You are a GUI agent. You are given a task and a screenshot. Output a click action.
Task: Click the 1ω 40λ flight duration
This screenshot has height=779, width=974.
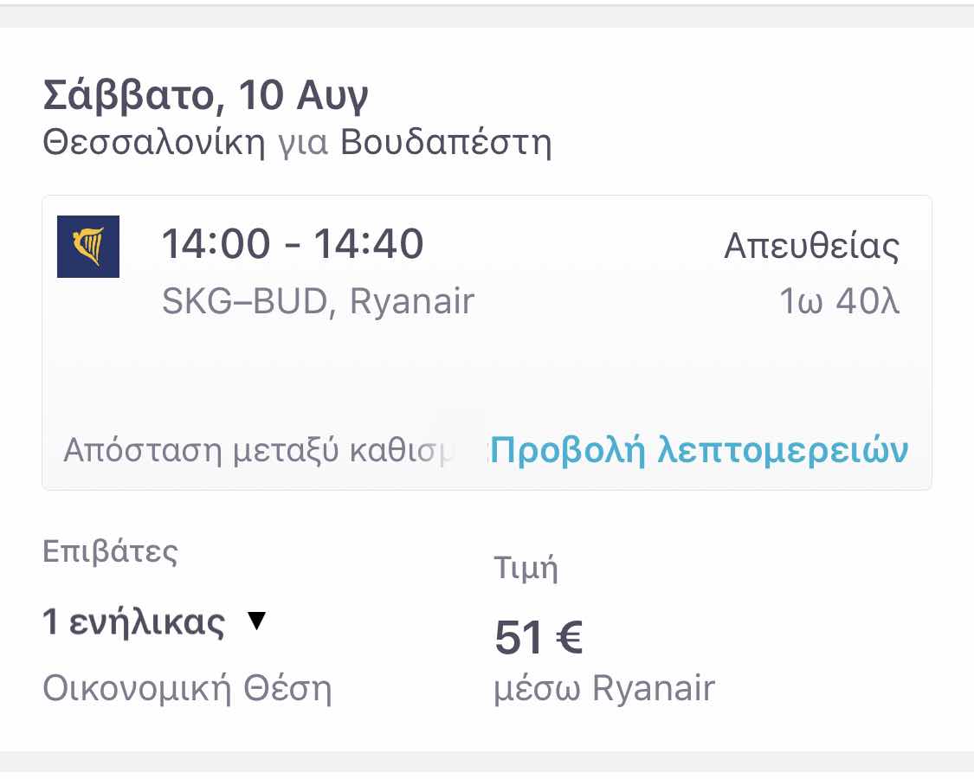click(839, 301)
